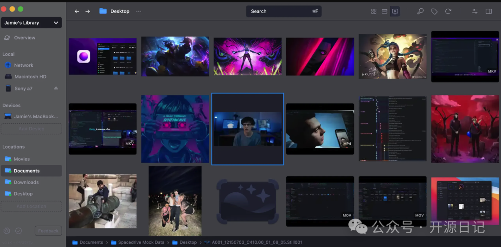Open the tag assignment icon
Viewport: 501px width, 247px height.
(x=434, y=11)
